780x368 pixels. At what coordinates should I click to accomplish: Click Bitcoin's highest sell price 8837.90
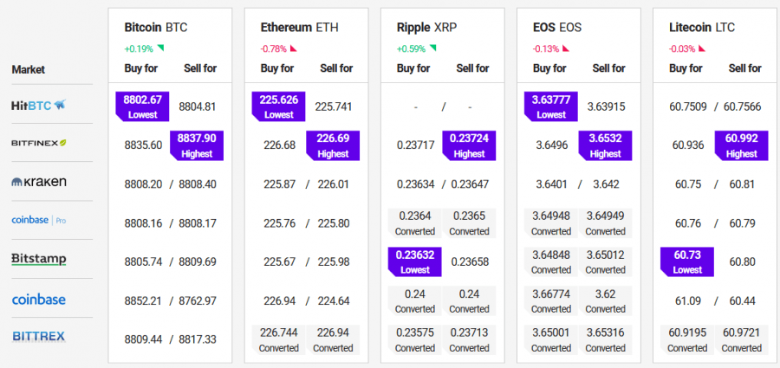197,145
